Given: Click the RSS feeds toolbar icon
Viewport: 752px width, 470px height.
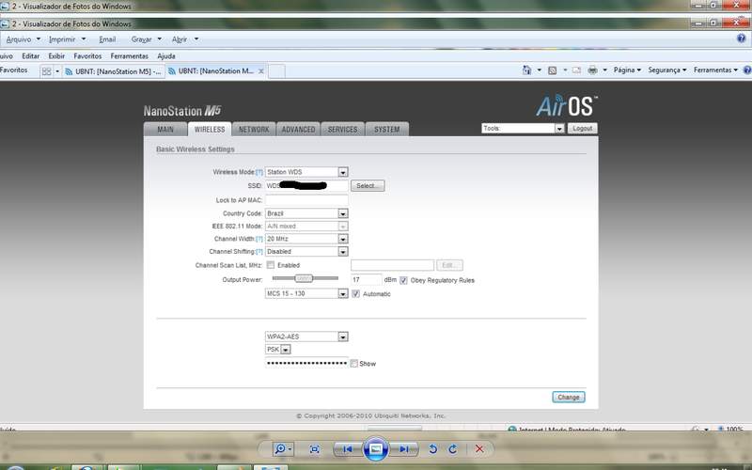Looking at the screenshot, I should click(553, 70).
